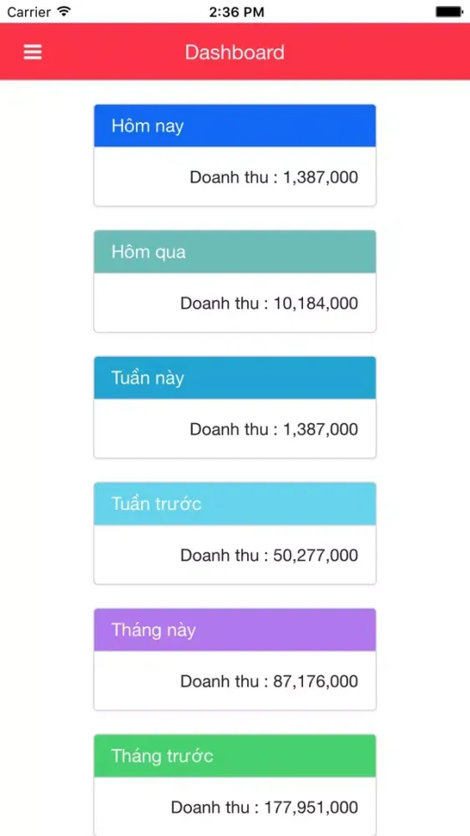This screenshot has height=836, width=470.
Task: Select the Tuần trước light-blue header
Action: (x=235, y=504)
